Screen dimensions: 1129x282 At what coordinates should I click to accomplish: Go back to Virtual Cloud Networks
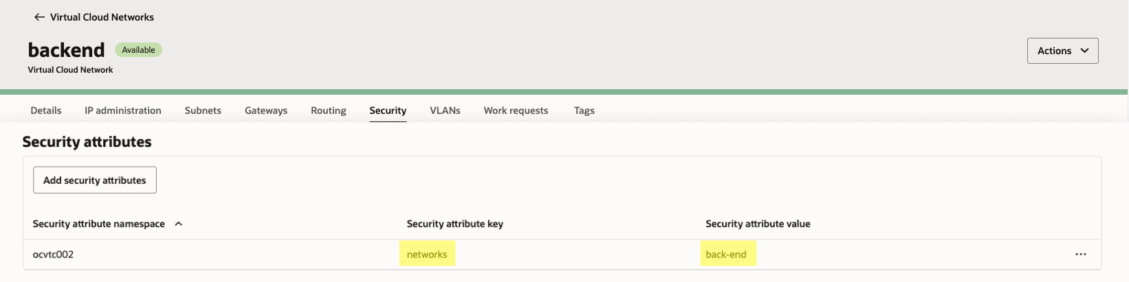pyautogui.click(x=102, y=17)
